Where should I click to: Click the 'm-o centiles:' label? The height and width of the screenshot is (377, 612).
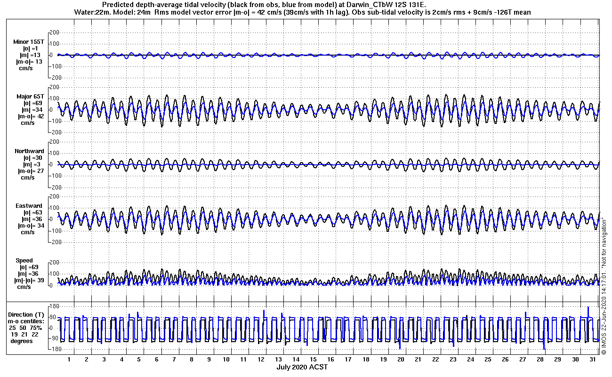point(26,321)
